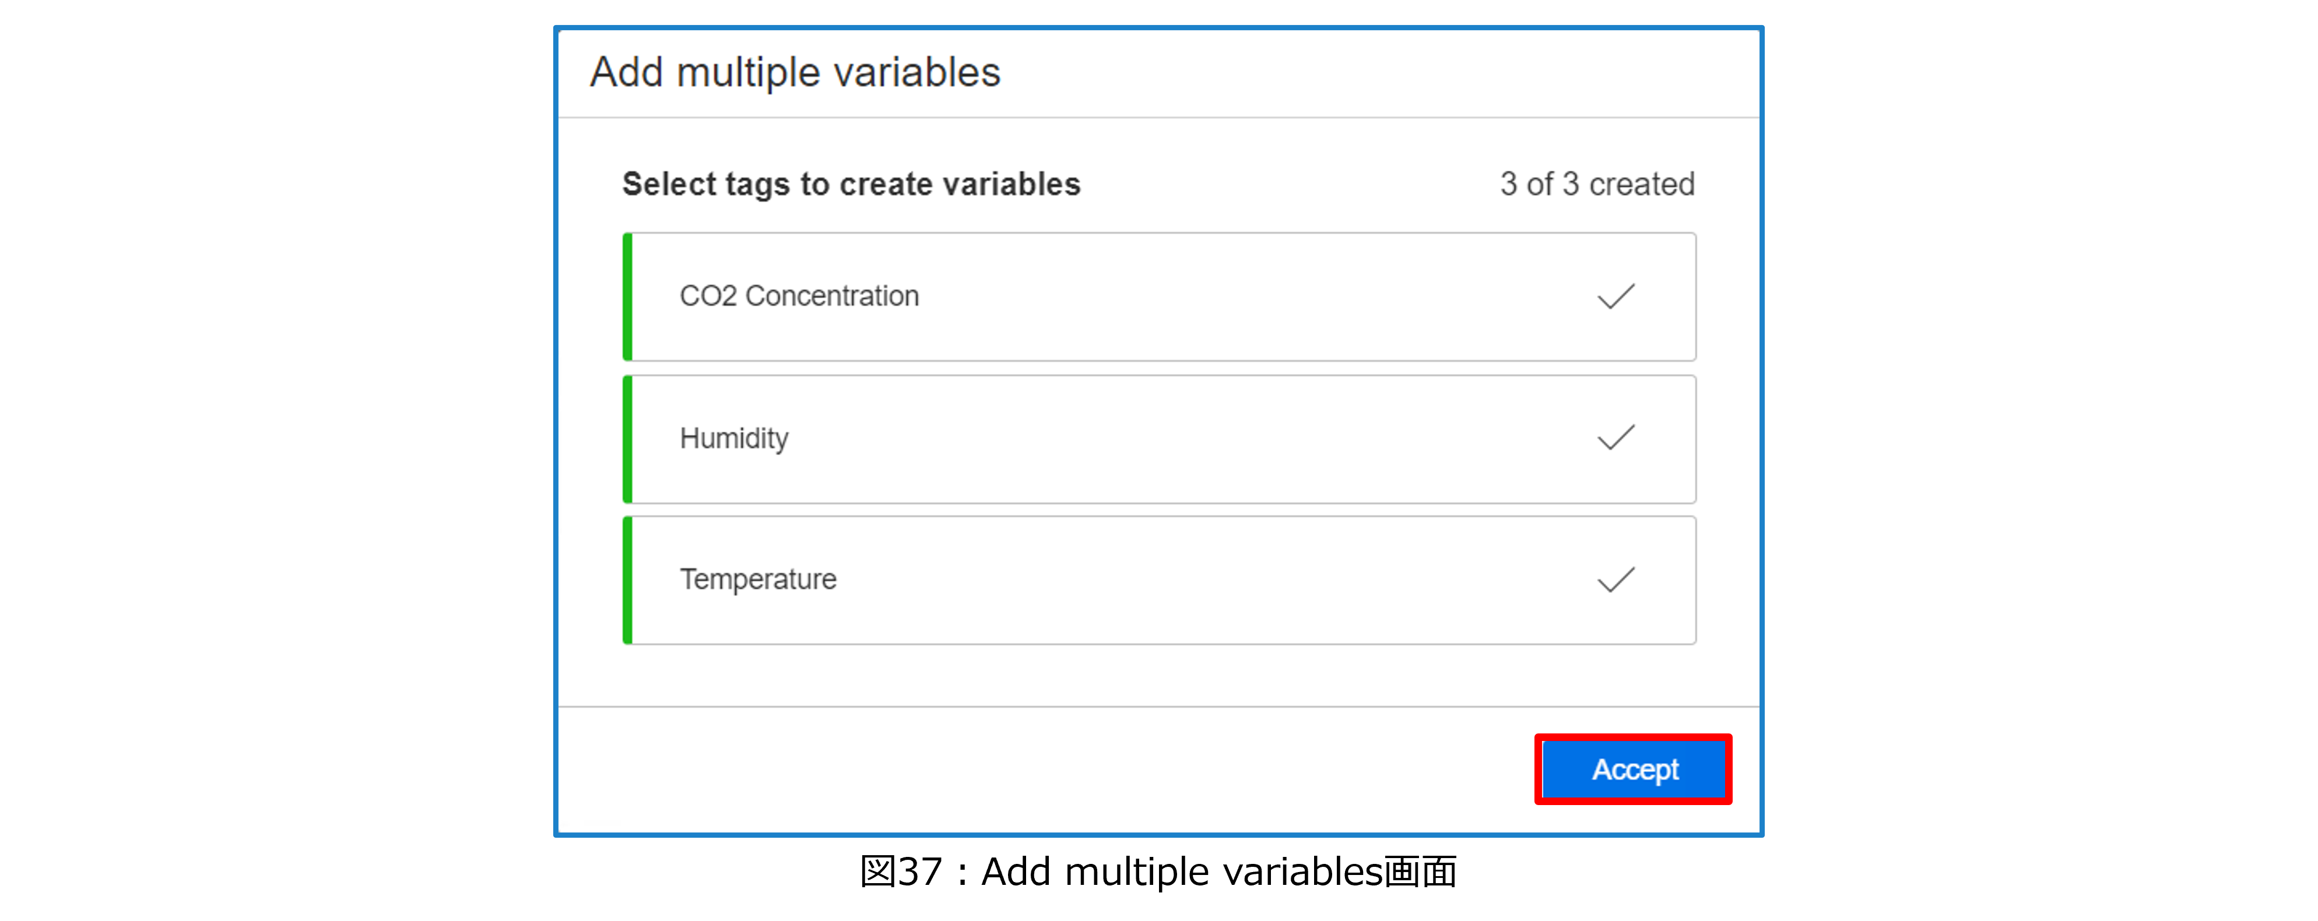Image resolution: width=2318 pixels, height=921 pixels.
Task: Select the Temperature tag label
Action: click(758, 579)
